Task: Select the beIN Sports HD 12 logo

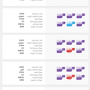Action: (x=80, y=50)
